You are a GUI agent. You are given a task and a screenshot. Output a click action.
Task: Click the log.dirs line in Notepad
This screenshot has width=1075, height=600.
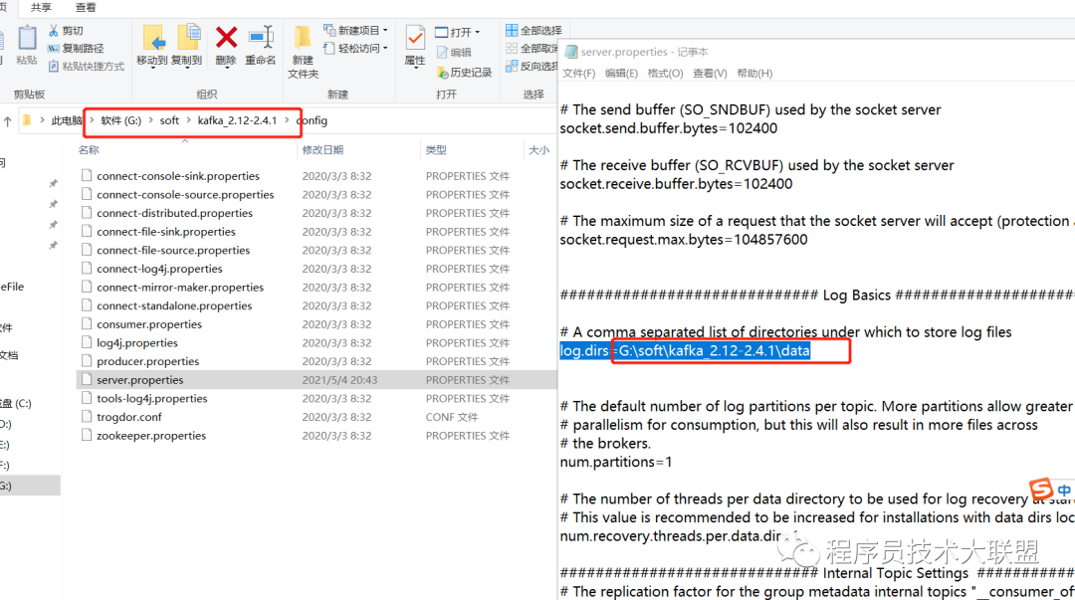[685, 350]
